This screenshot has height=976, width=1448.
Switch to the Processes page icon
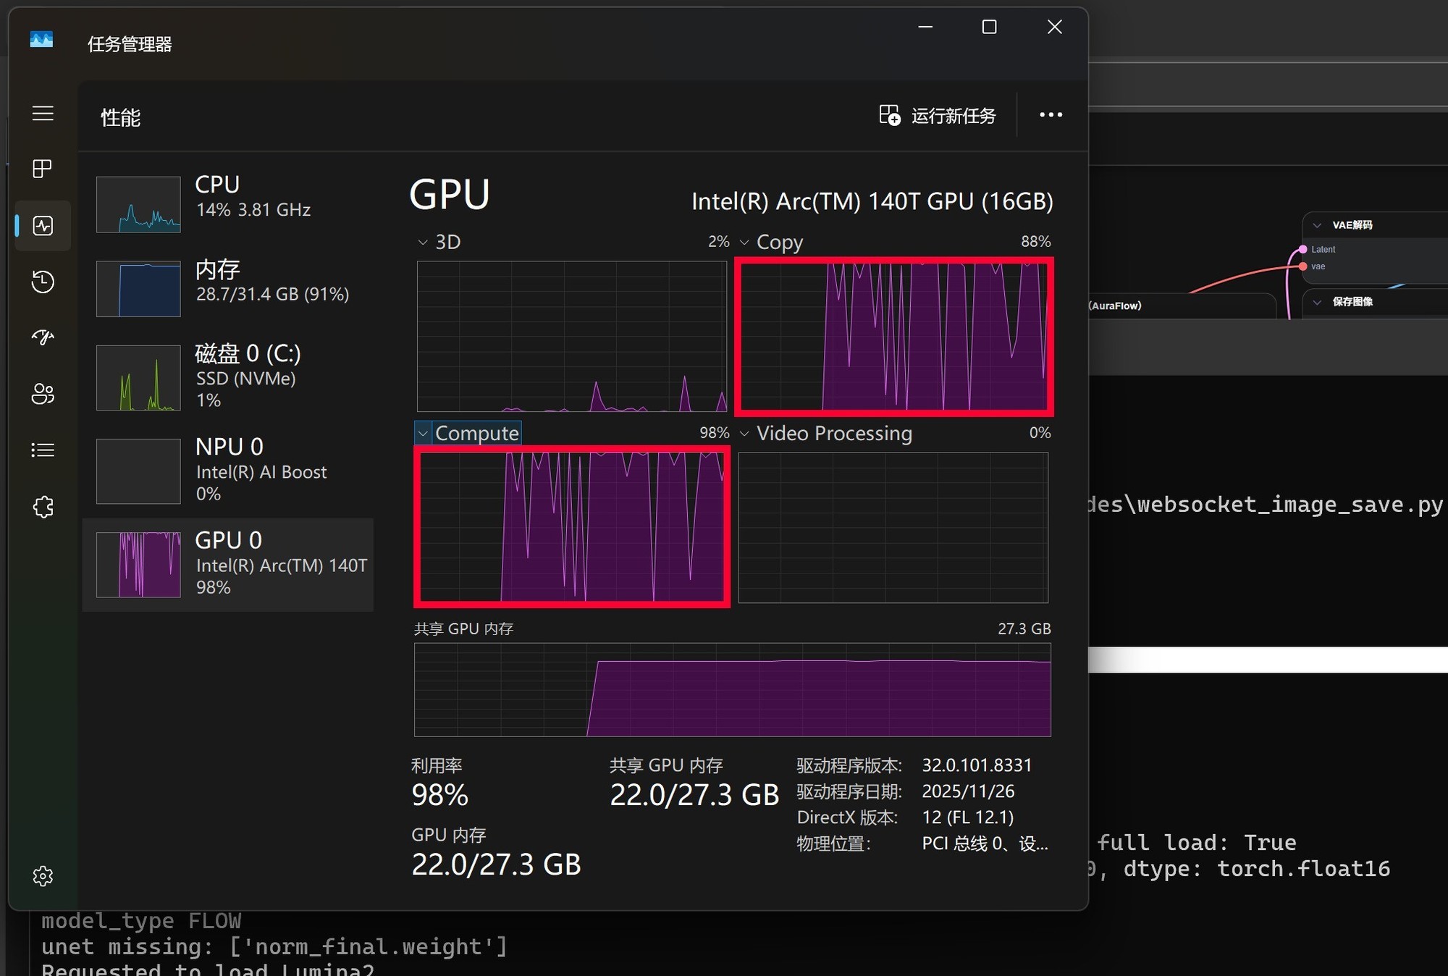[43, 169]
